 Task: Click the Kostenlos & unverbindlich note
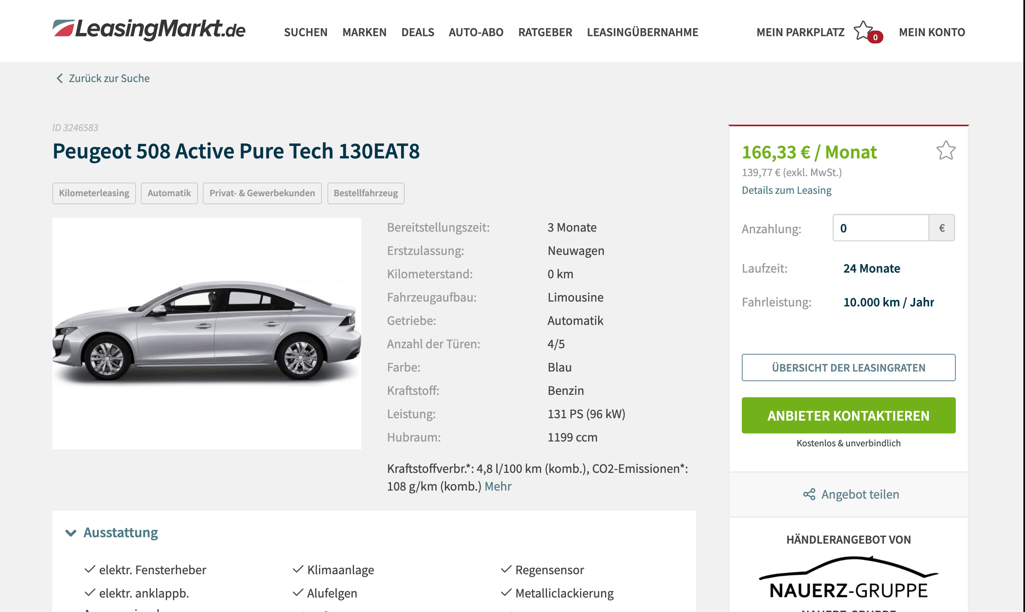(x=848, y=443)
